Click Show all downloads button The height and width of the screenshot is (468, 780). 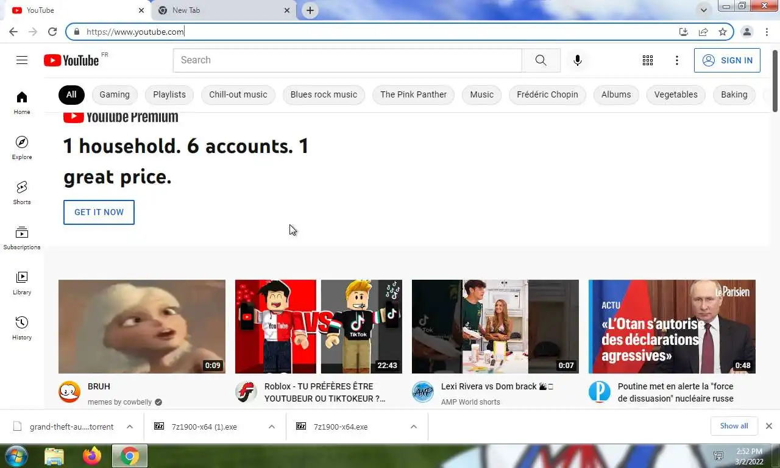click(734, 426)
